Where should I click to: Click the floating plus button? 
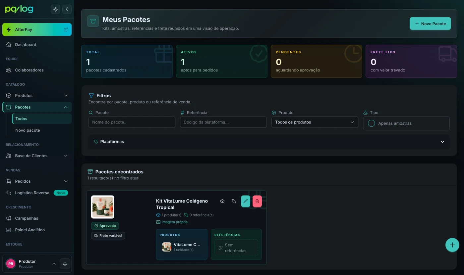pyautogui.click(x=452, y=245)
